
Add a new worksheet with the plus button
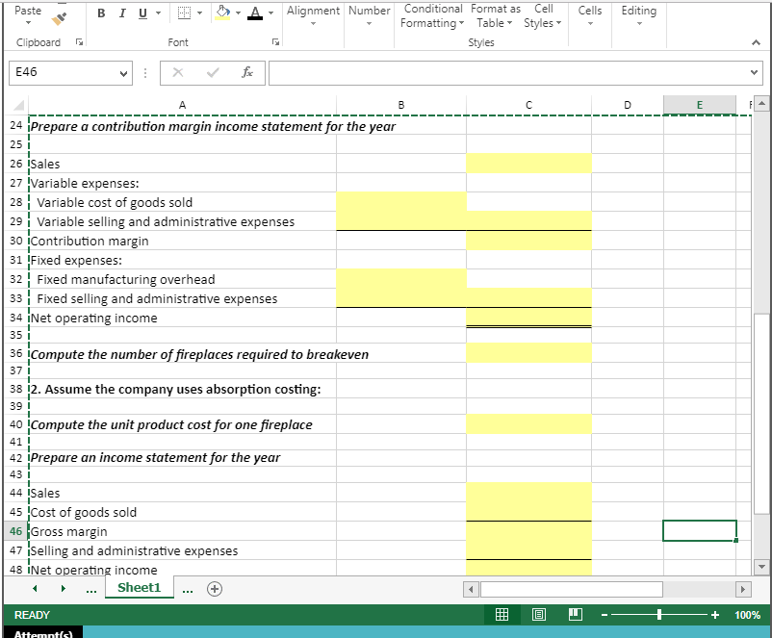pos(214,588)
